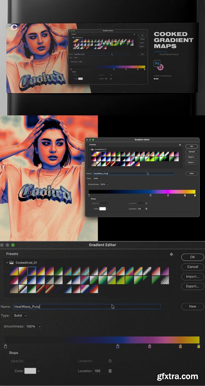Click OK in the large bottom Gradient Editor
The width and height of the screenshot is (205, 386).
(193, 257)
